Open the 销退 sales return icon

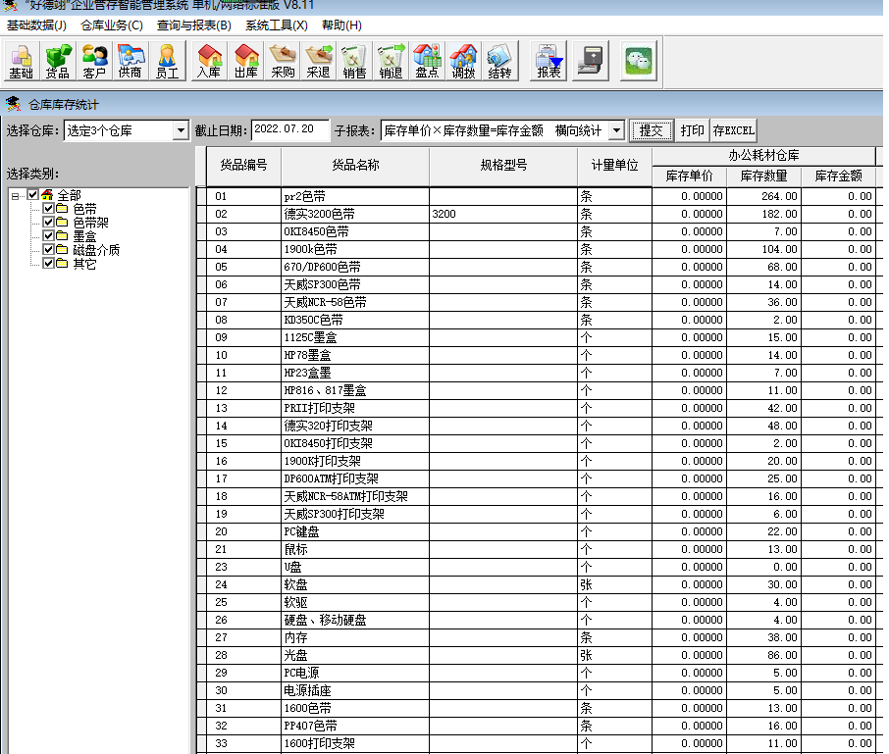392,61
